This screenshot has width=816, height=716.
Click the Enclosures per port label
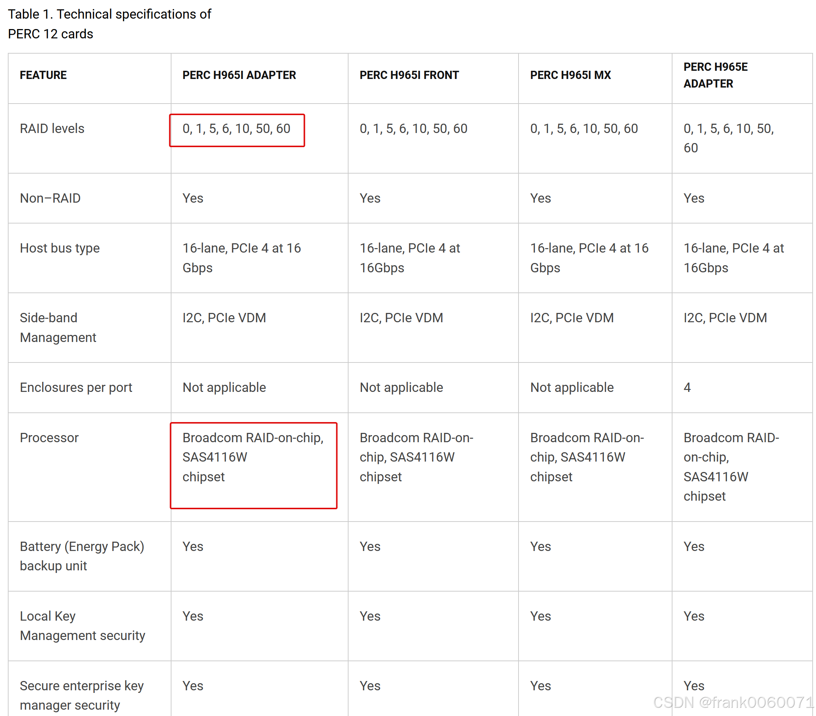76,387
